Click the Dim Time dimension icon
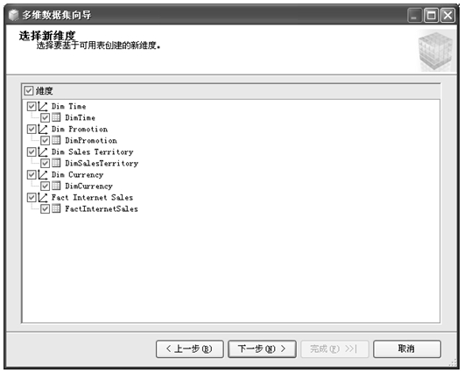This screenshot has height=373, width=464. 43,106
